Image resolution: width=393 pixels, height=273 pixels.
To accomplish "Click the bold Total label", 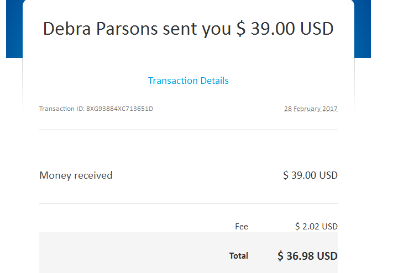I will tap(239, 256).
